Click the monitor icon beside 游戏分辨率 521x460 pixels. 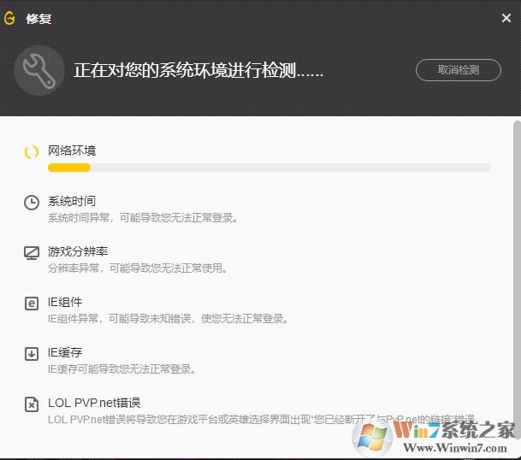tap(32, 253)
